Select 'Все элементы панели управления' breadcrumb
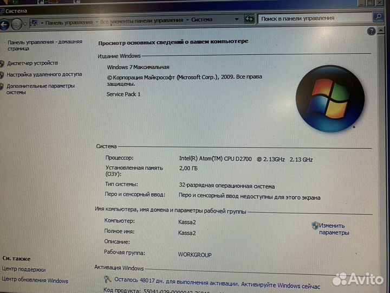Image resolution: width=390 pixels, height=293 pixels. click(x=141, y=21)
